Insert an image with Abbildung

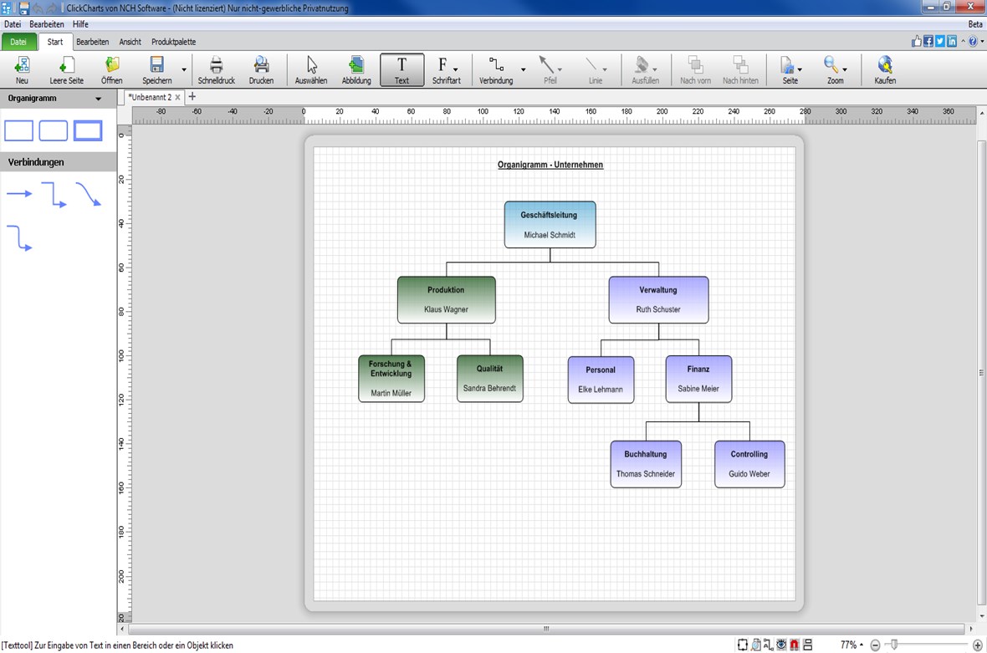click(356, 70)
